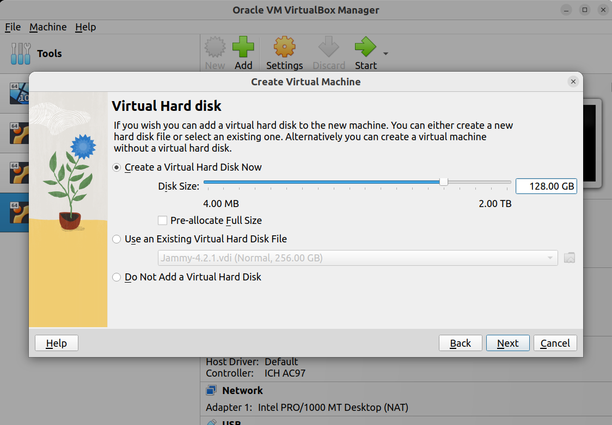The image size is (612, 425).
Task: Click the 4.00 MB minimum label
Action: (x=221, y=204)
